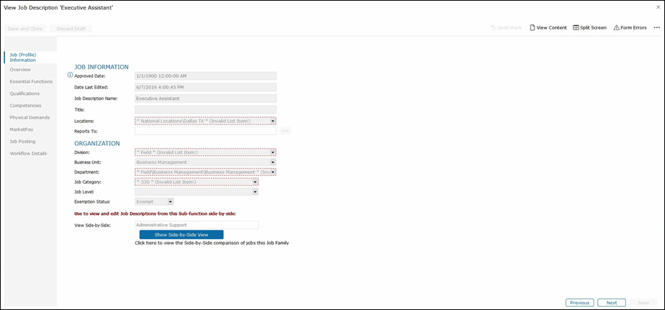The image size is (665, 310).
Task: Go to Essential Functions section
Action: click(x=31, y=82)
